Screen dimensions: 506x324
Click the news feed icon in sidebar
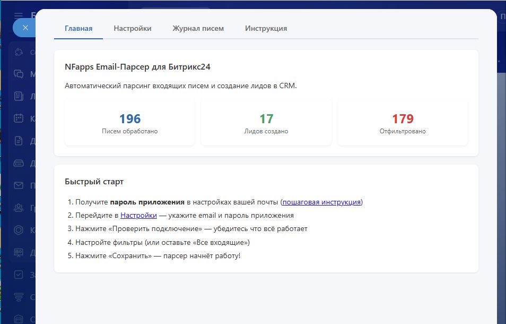click(19, 96)
